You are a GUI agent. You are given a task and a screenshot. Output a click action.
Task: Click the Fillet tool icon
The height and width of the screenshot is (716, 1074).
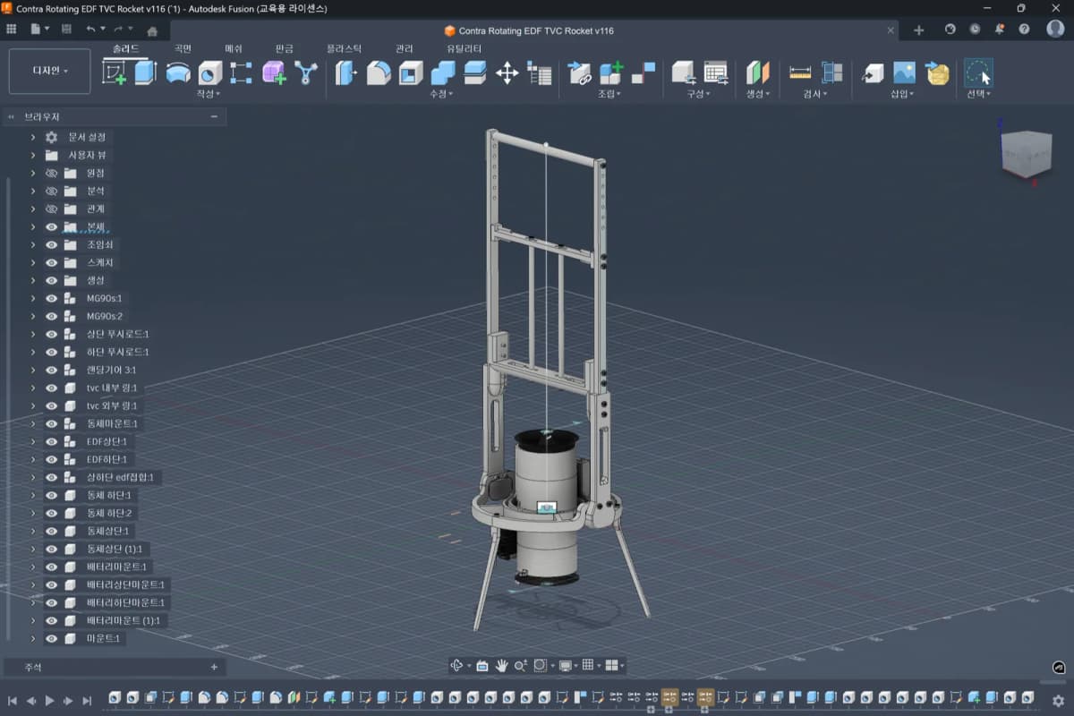[379, 72]
